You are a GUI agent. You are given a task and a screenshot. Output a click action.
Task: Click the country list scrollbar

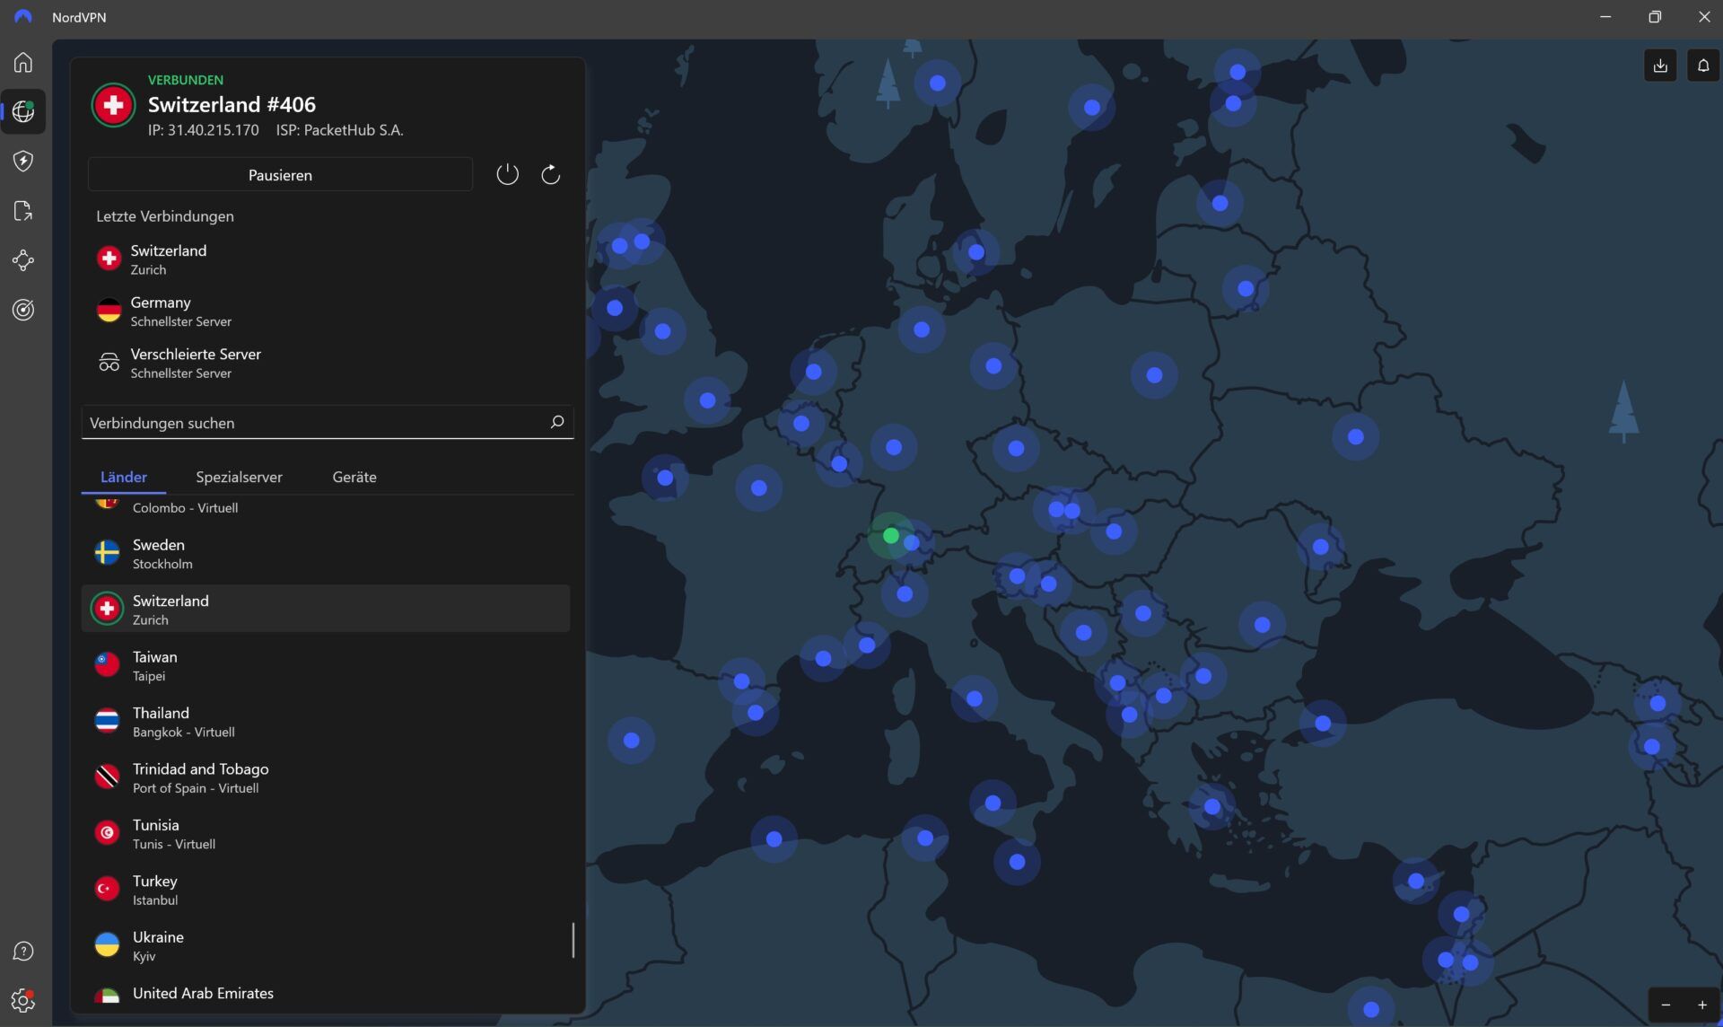pos(573,940)
